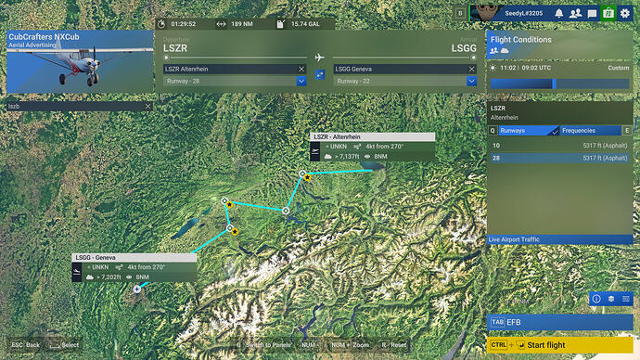The image size is (640, 360).
Task: Open the map layers icon
Action: (611, 299)
